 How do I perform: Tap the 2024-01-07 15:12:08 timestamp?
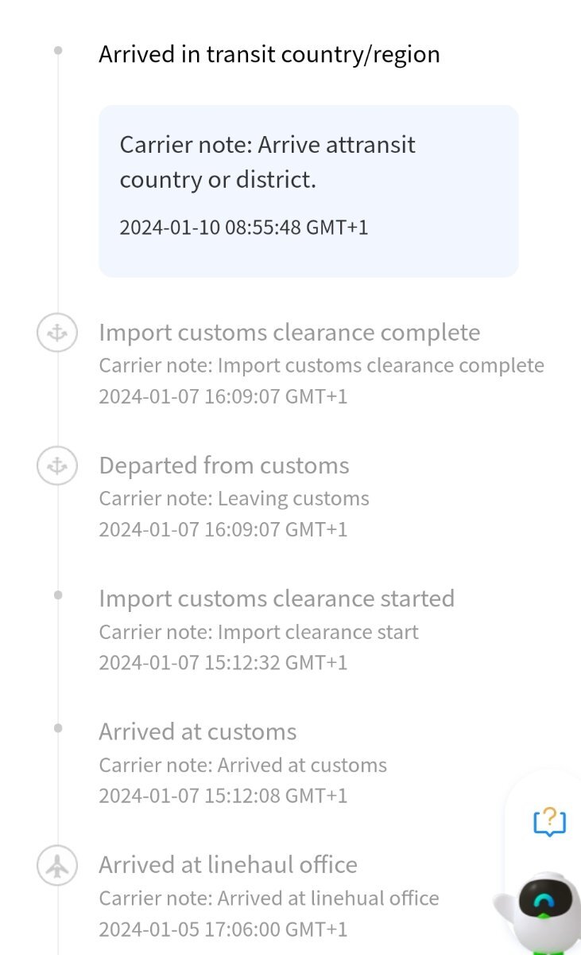[x=223, y=796]
